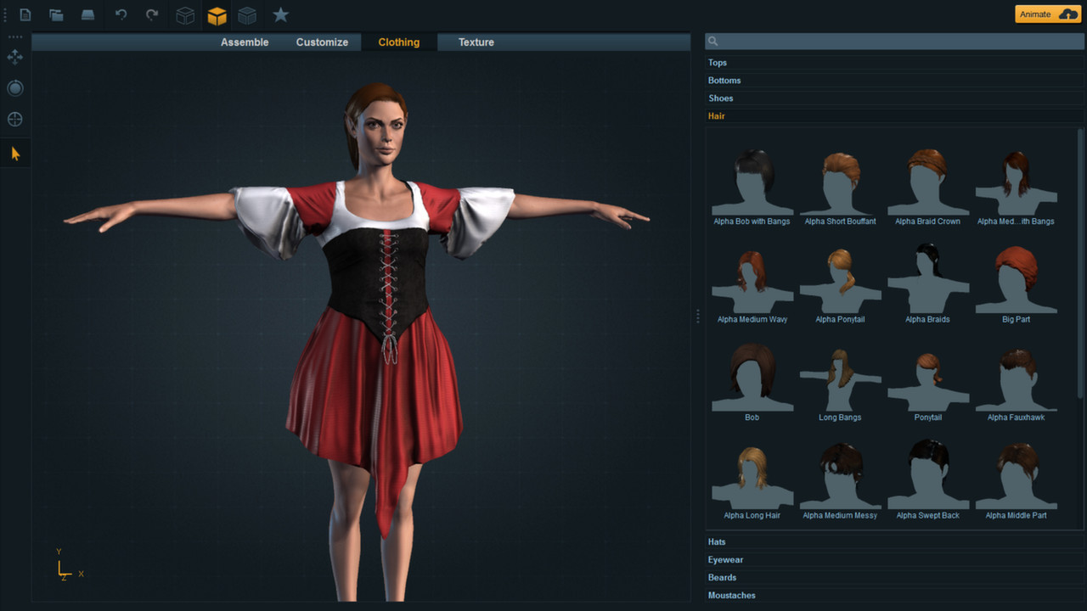1087x611 pixels.
Task: Select the highlighted orange cube display mode
Action: 217,14
